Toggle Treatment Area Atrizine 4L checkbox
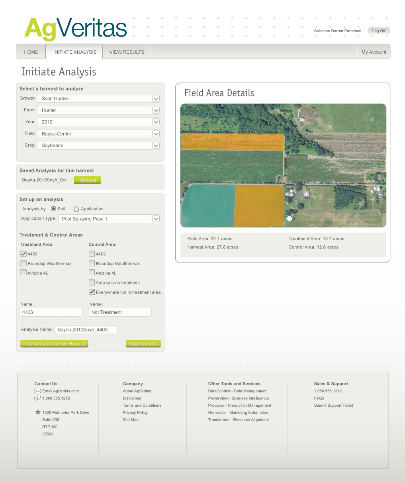The image size is (405, 482). coord(23,273)
